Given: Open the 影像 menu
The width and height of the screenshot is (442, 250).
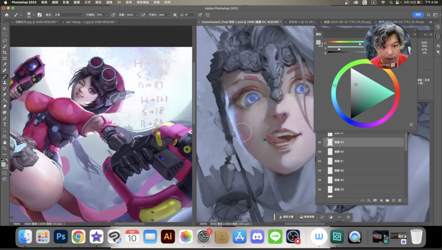Looking at the screenshot, I should [66, 2].
